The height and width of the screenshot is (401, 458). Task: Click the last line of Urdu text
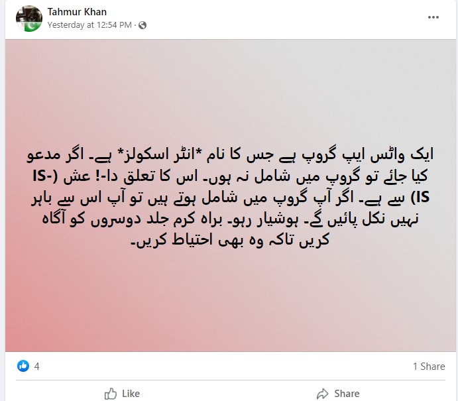tap(230, 240)
